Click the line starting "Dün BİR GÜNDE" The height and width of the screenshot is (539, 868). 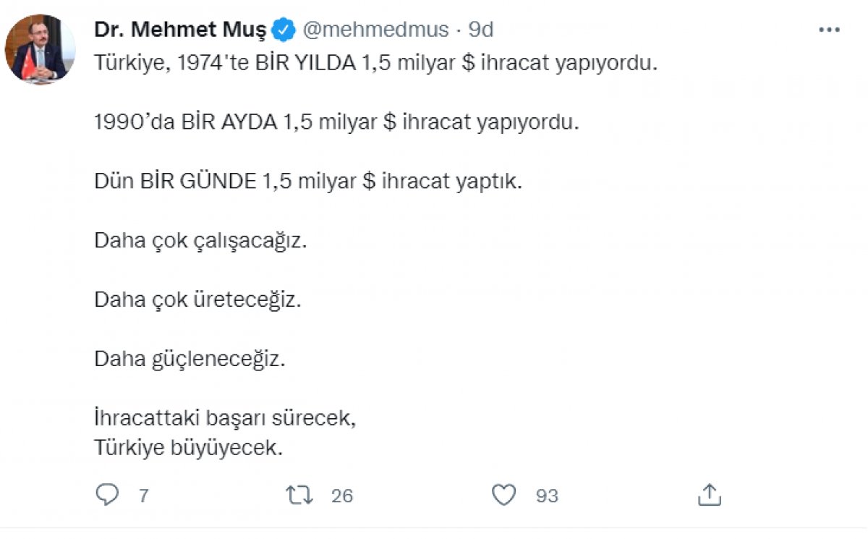click(x=307, y=181)
